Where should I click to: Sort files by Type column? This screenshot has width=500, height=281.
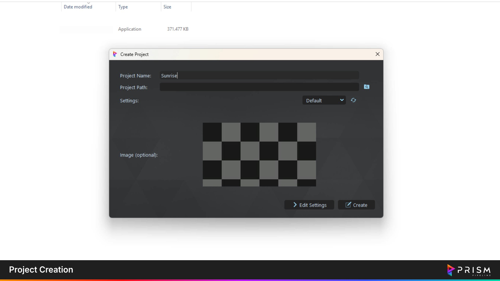[x=123, y=7]
